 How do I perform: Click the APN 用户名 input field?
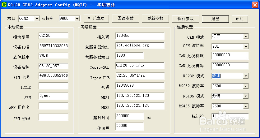click(53, 106)
